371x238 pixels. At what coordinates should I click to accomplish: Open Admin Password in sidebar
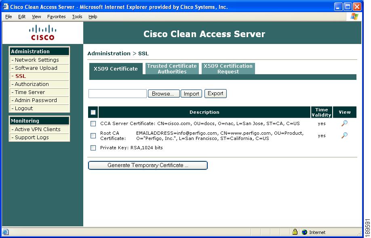click(x=39, y=100)
